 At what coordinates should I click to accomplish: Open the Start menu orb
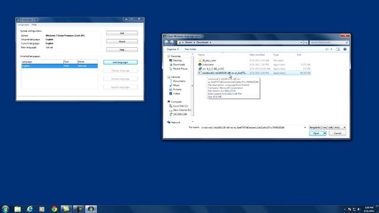5,209
